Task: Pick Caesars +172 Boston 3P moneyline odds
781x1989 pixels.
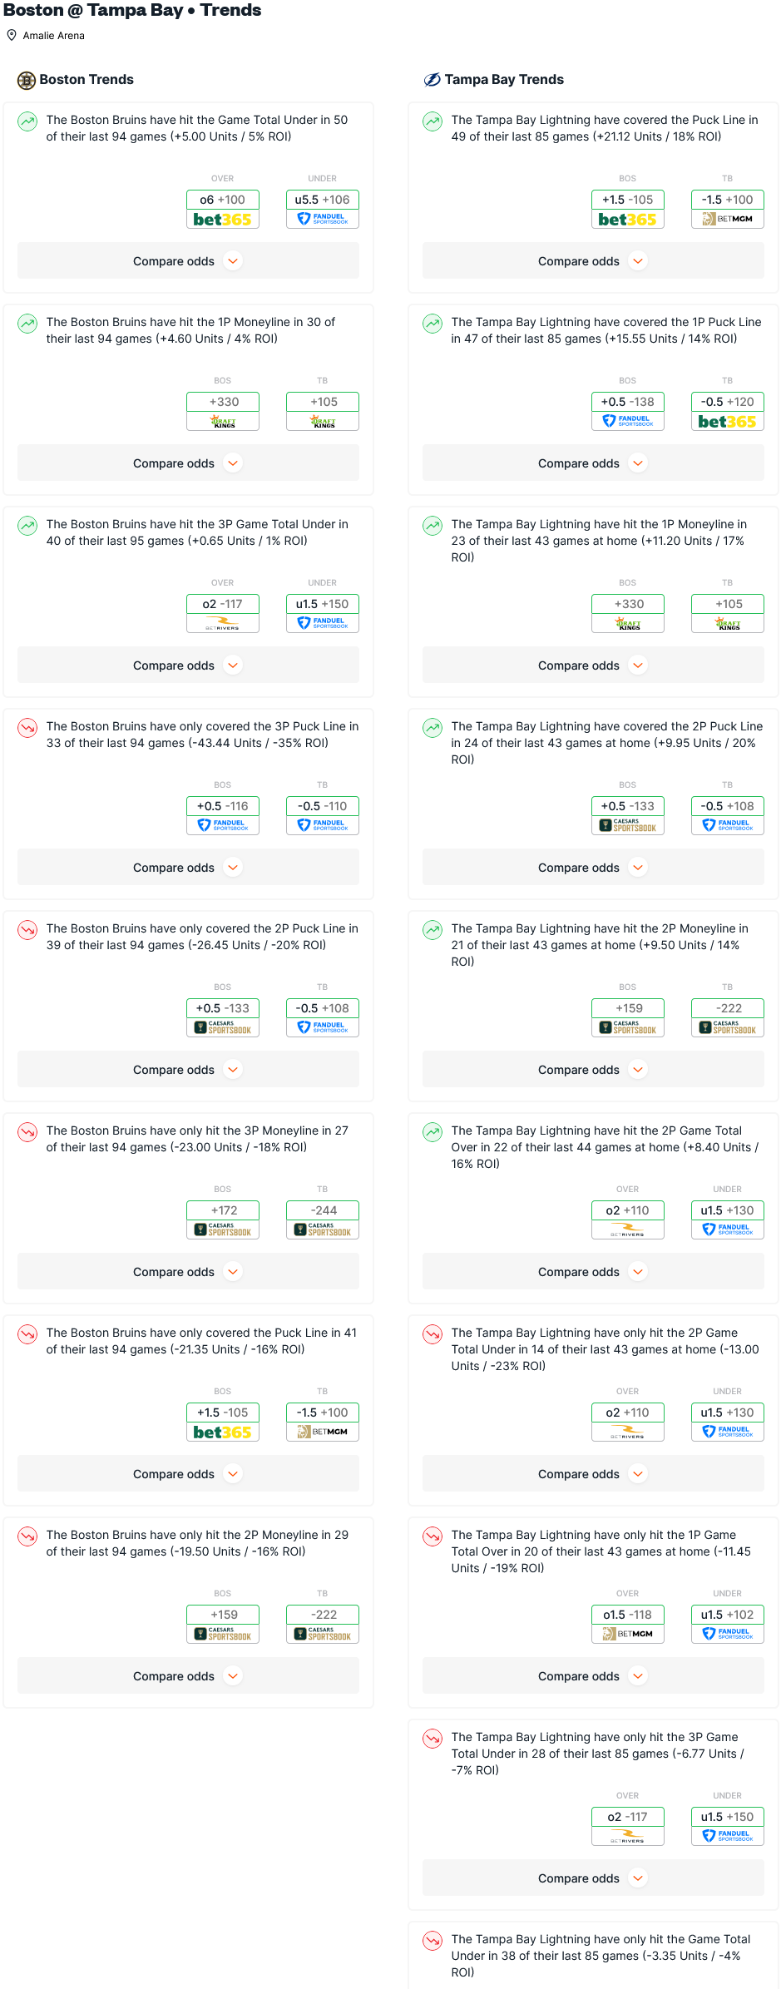Action: (x=223, y=1220)
